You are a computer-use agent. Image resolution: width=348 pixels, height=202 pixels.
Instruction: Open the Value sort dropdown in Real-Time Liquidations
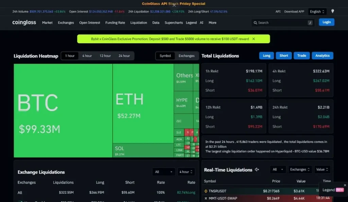point(322,170)
